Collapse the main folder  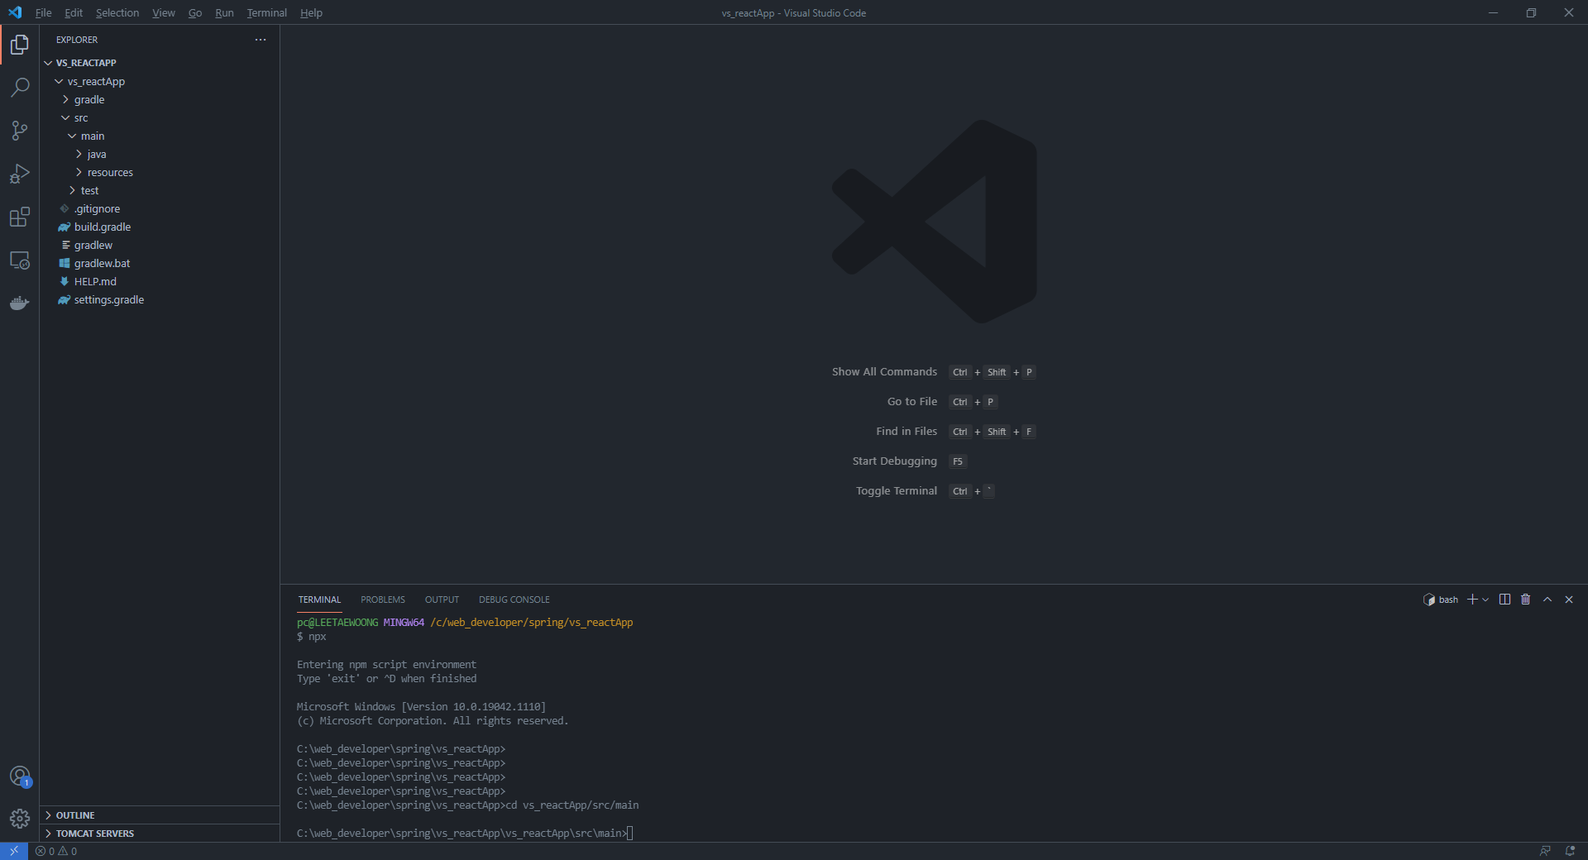coord(160,136)
